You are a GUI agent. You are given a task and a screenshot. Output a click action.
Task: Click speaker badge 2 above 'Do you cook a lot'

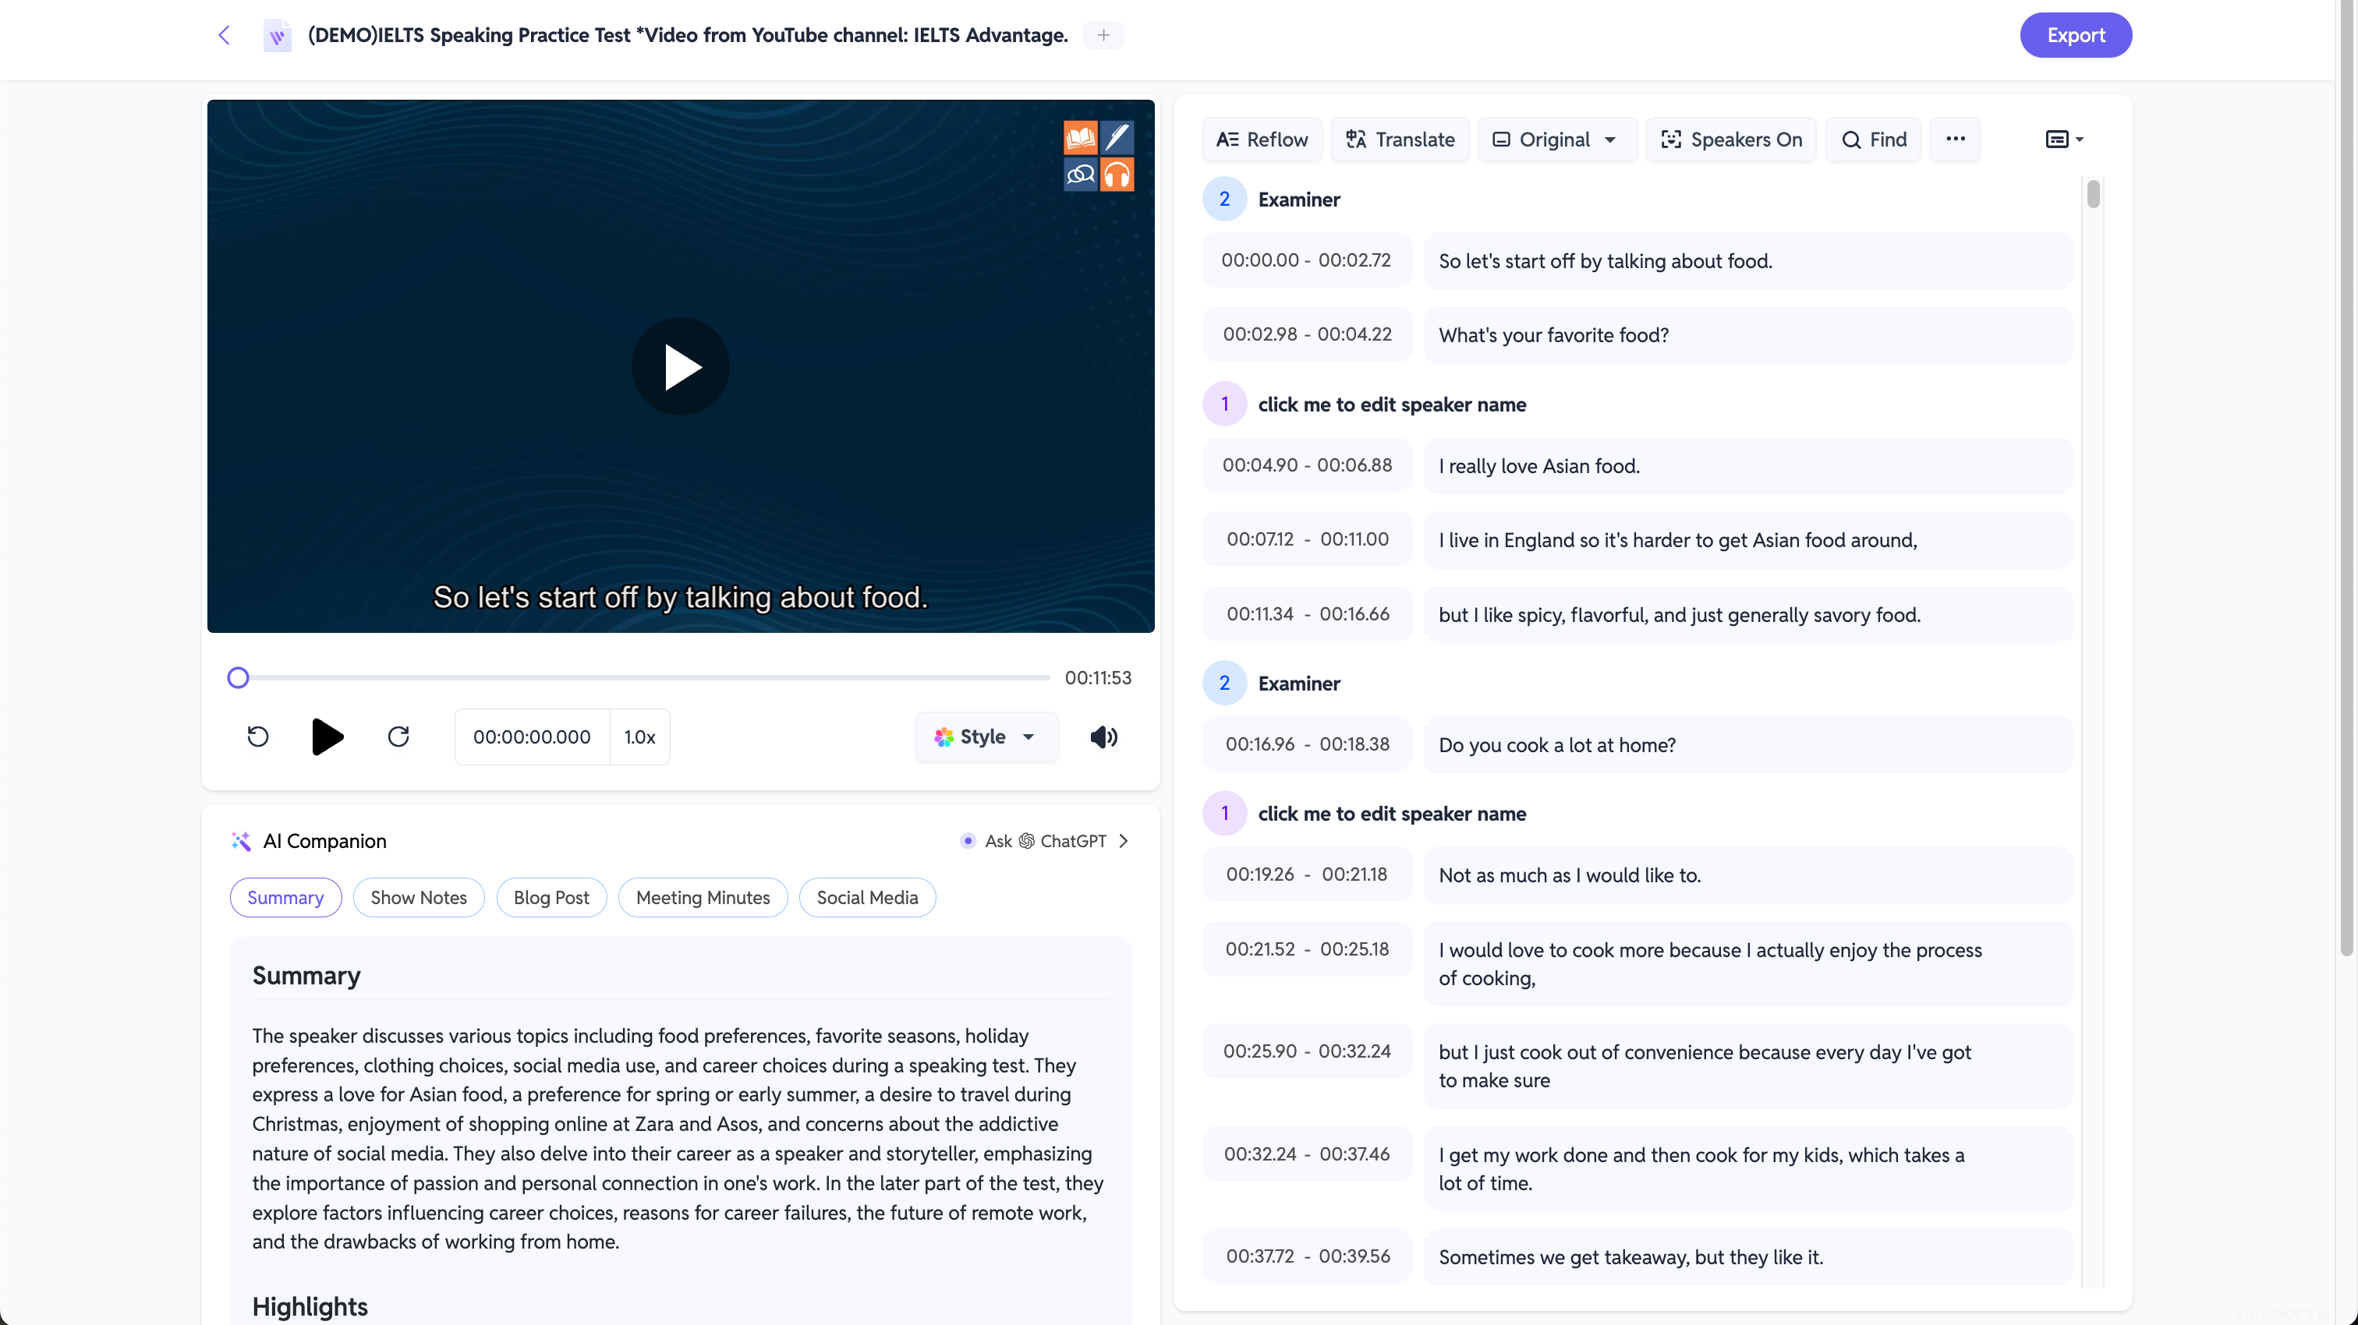click(x=1225, y=684)
